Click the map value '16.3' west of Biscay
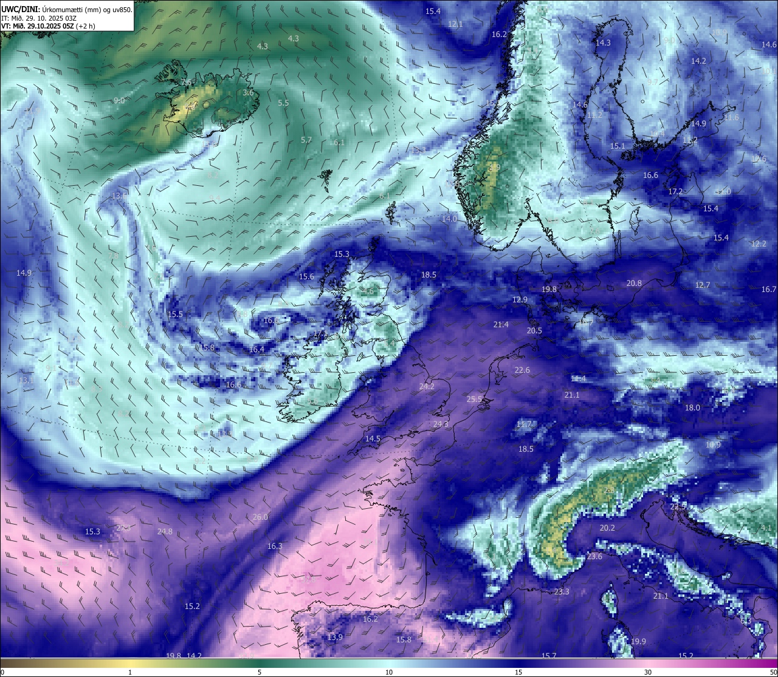 (275, 546)
